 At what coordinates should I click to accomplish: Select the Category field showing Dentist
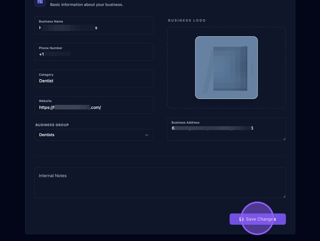[94, 79]
